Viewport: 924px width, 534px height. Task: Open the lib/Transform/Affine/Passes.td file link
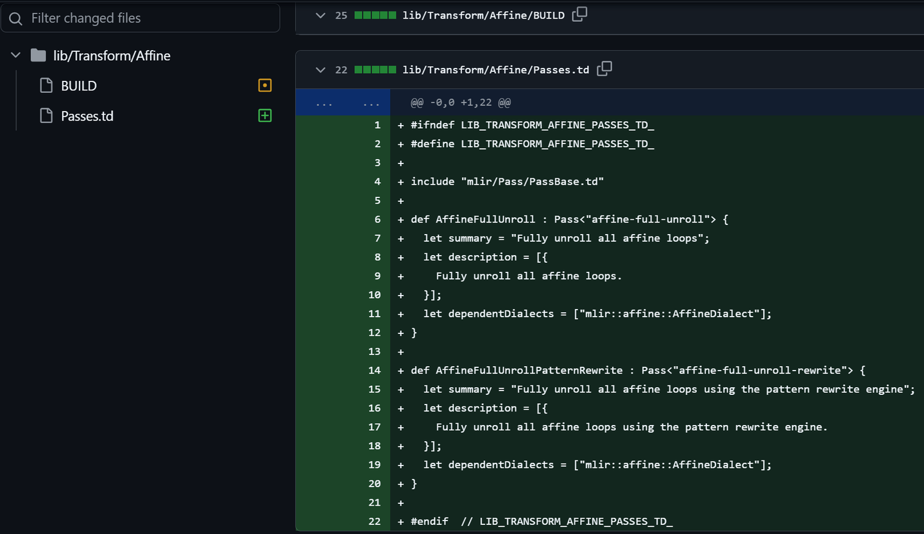495,70
